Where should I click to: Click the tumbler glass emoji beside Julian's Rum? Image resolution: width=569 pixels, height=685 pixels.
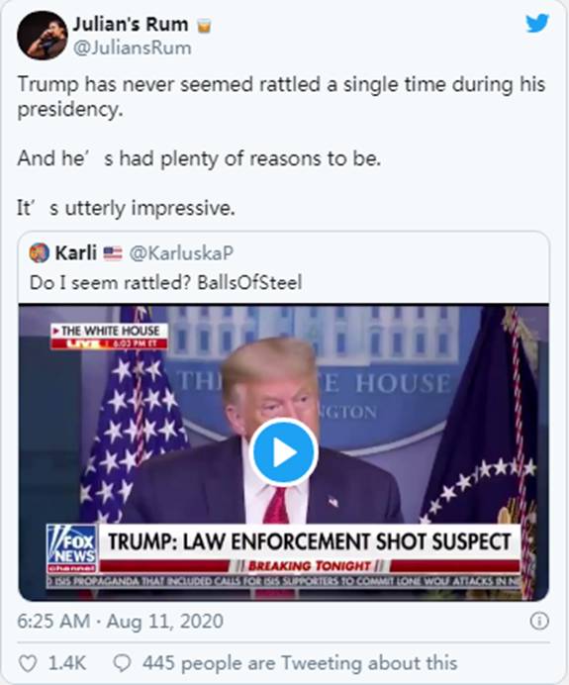tap(204, 26)
